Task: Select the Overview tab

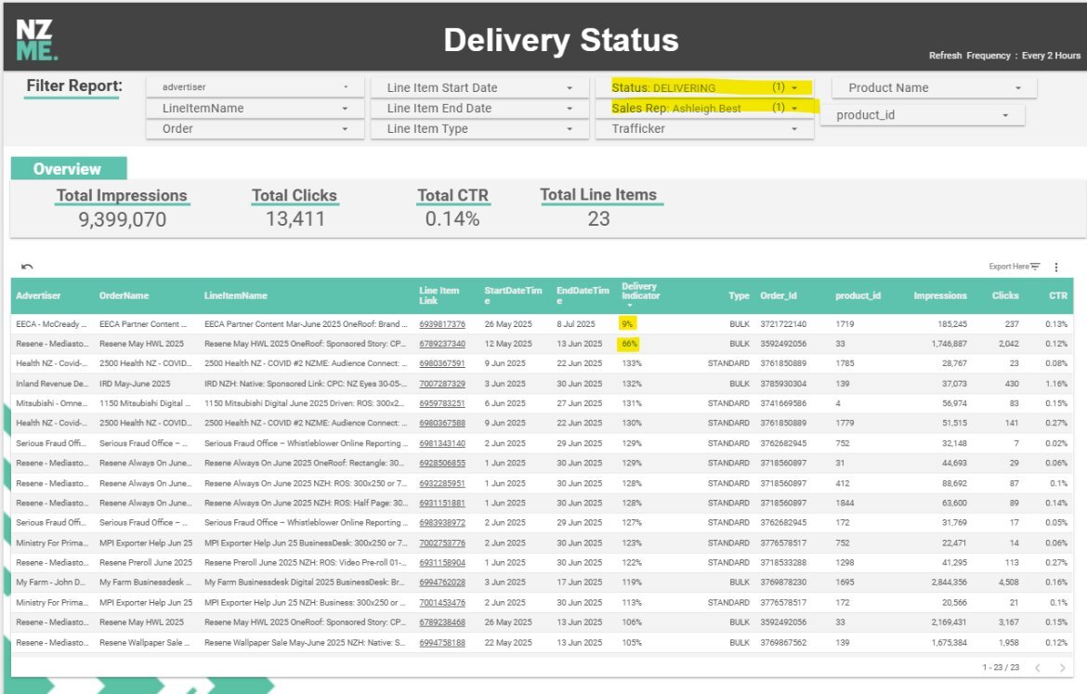Action: click(x=68, y=169)
